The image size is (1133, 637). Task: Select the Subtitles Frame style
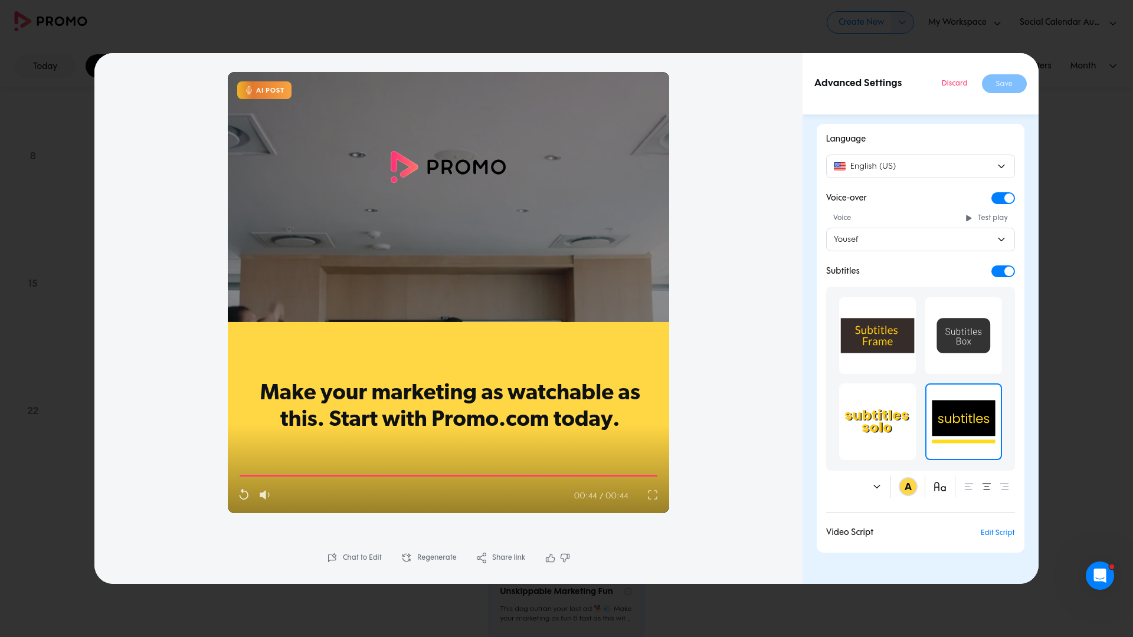click(877, 336)
